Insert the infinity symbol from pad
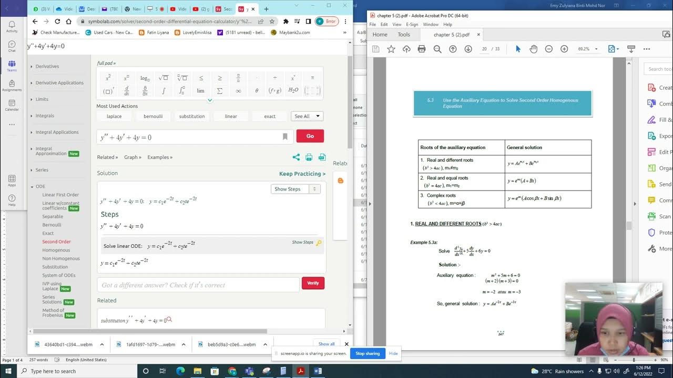Image resolution: width=673 pixels, height=378 pixels. [x=238, y=90]
